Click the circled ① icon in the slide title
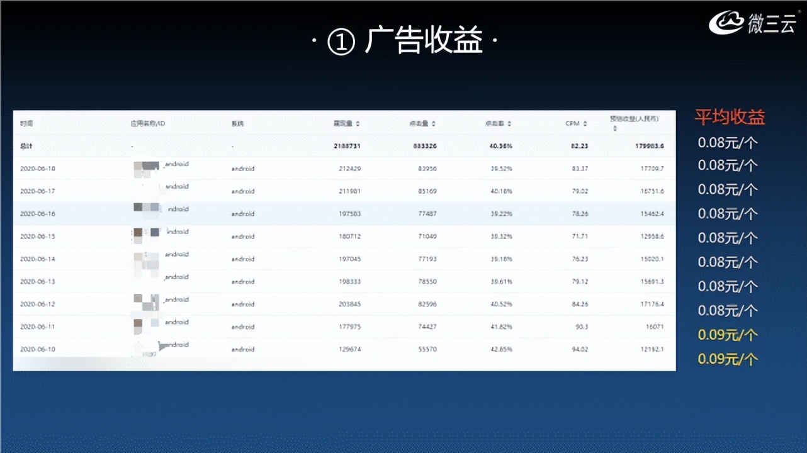Image resolution: width=807 pixels, height=453 pixels. (x=339, y=39)
